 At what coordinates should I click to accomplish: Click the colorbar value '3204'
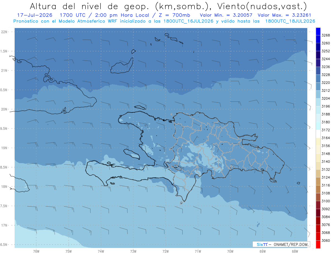[326, 98]
